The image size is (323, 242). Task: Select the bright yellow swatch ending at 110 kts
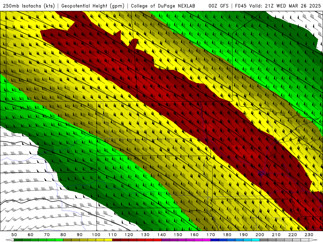(x=108, y=240)
